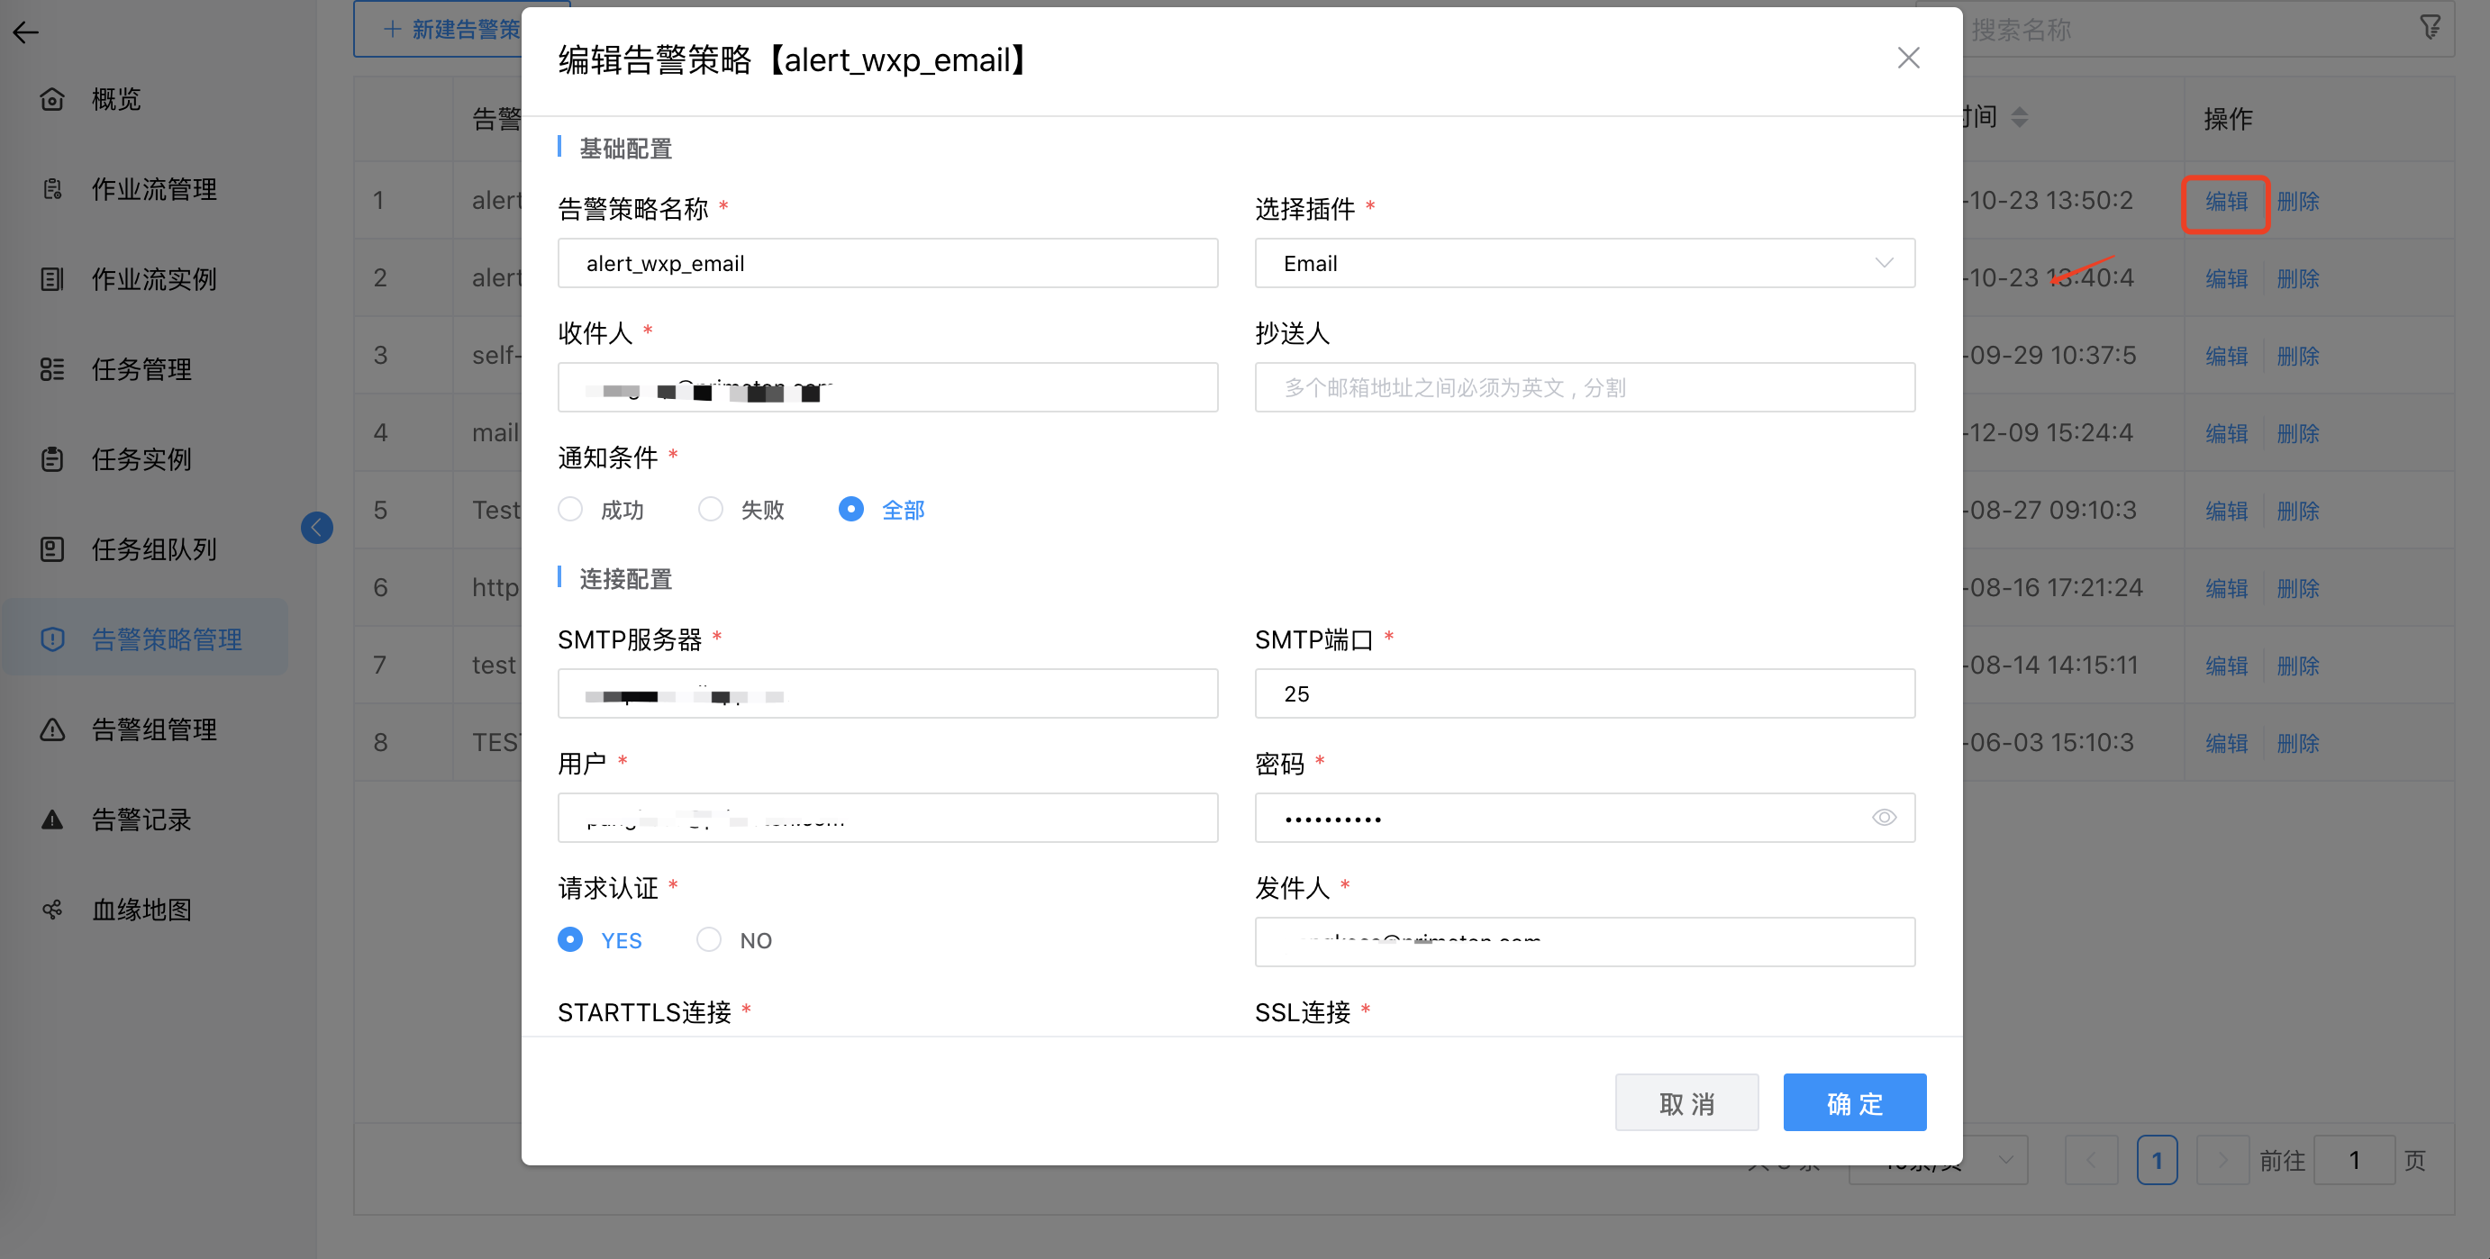Sort the 时间 column
The width and height of the screenshot is (2490, 1259).
point(2022,117)
